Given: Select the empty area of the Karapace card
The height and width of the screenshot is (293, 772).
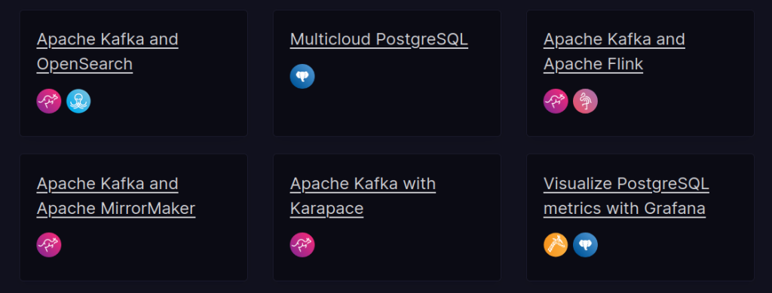Looking at the screenshot, I should (x=409, y=246).
